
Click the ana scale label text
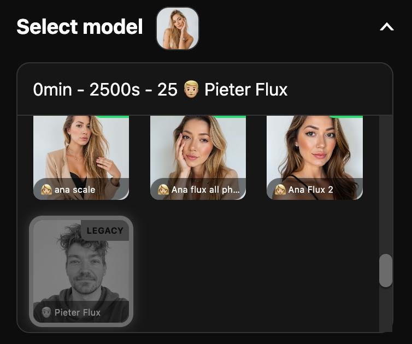(75, 189)
